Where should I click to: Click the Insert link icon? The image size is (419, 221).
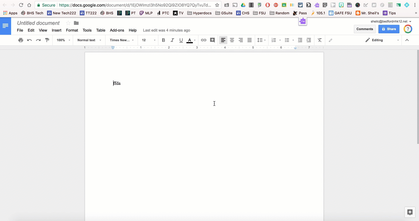(x=204, y=40)
